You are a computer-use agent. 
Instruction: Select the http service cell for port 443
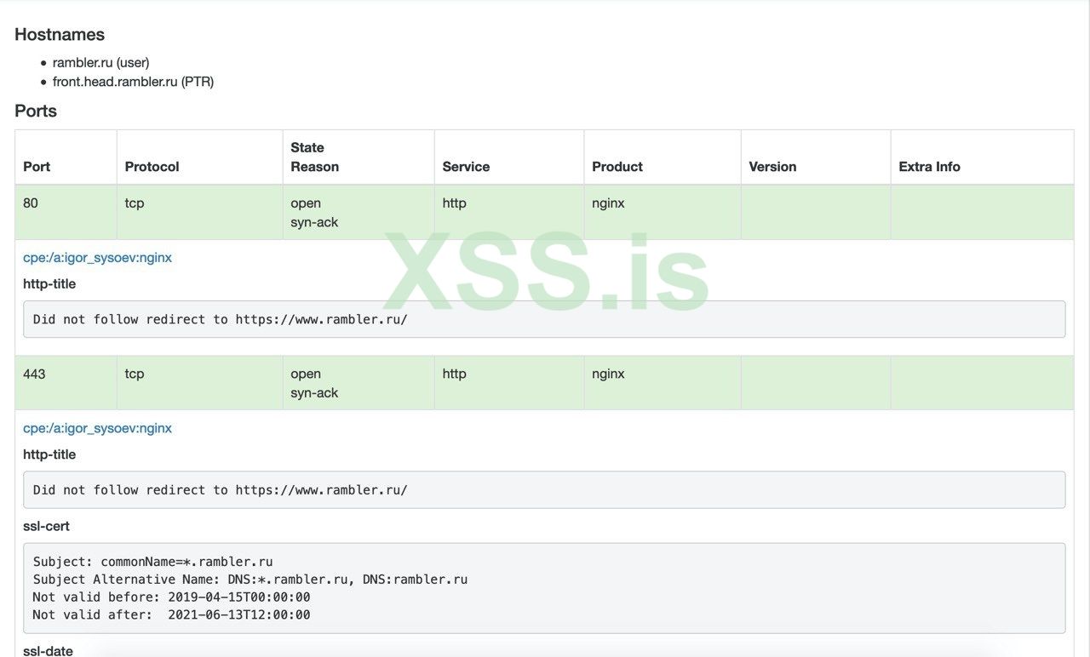coord(509,383)
